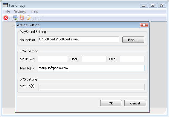The width and height of the screenshot is (169, 117).
Task: Minimize the FusionSpy window
Action: [144, 5]
